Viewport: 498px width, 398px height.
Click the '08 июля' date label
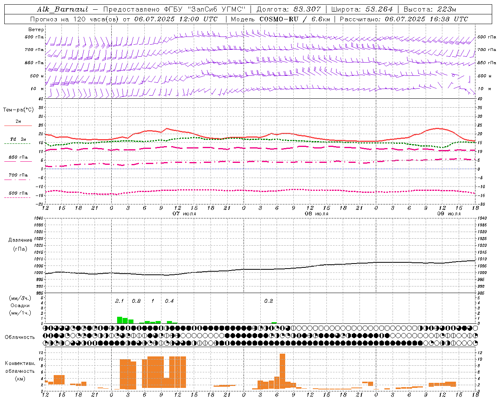(316, 214)
